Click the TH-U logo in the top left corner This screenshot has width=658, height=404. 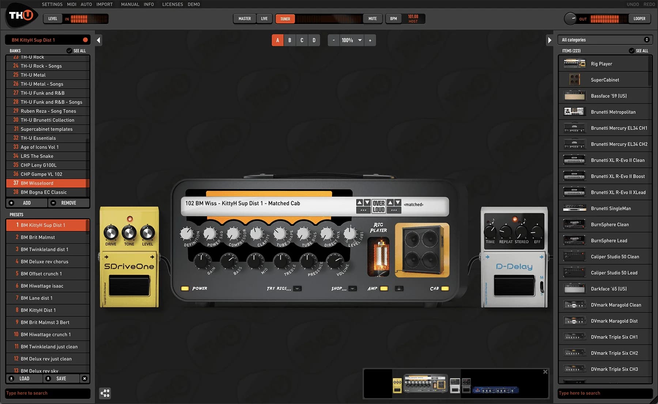click(x=20, y=15)
